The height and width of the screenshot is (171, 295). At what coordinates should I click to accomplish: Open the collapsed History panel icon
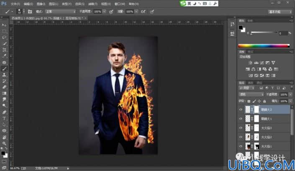[x=232, y=24]
